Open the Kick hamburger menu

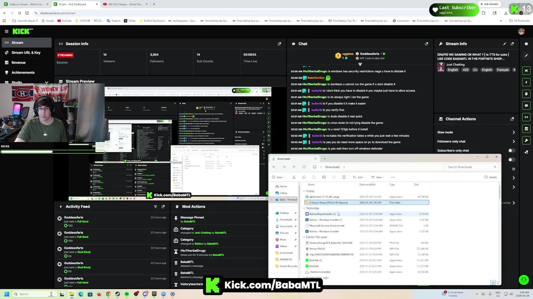point(6,31)
